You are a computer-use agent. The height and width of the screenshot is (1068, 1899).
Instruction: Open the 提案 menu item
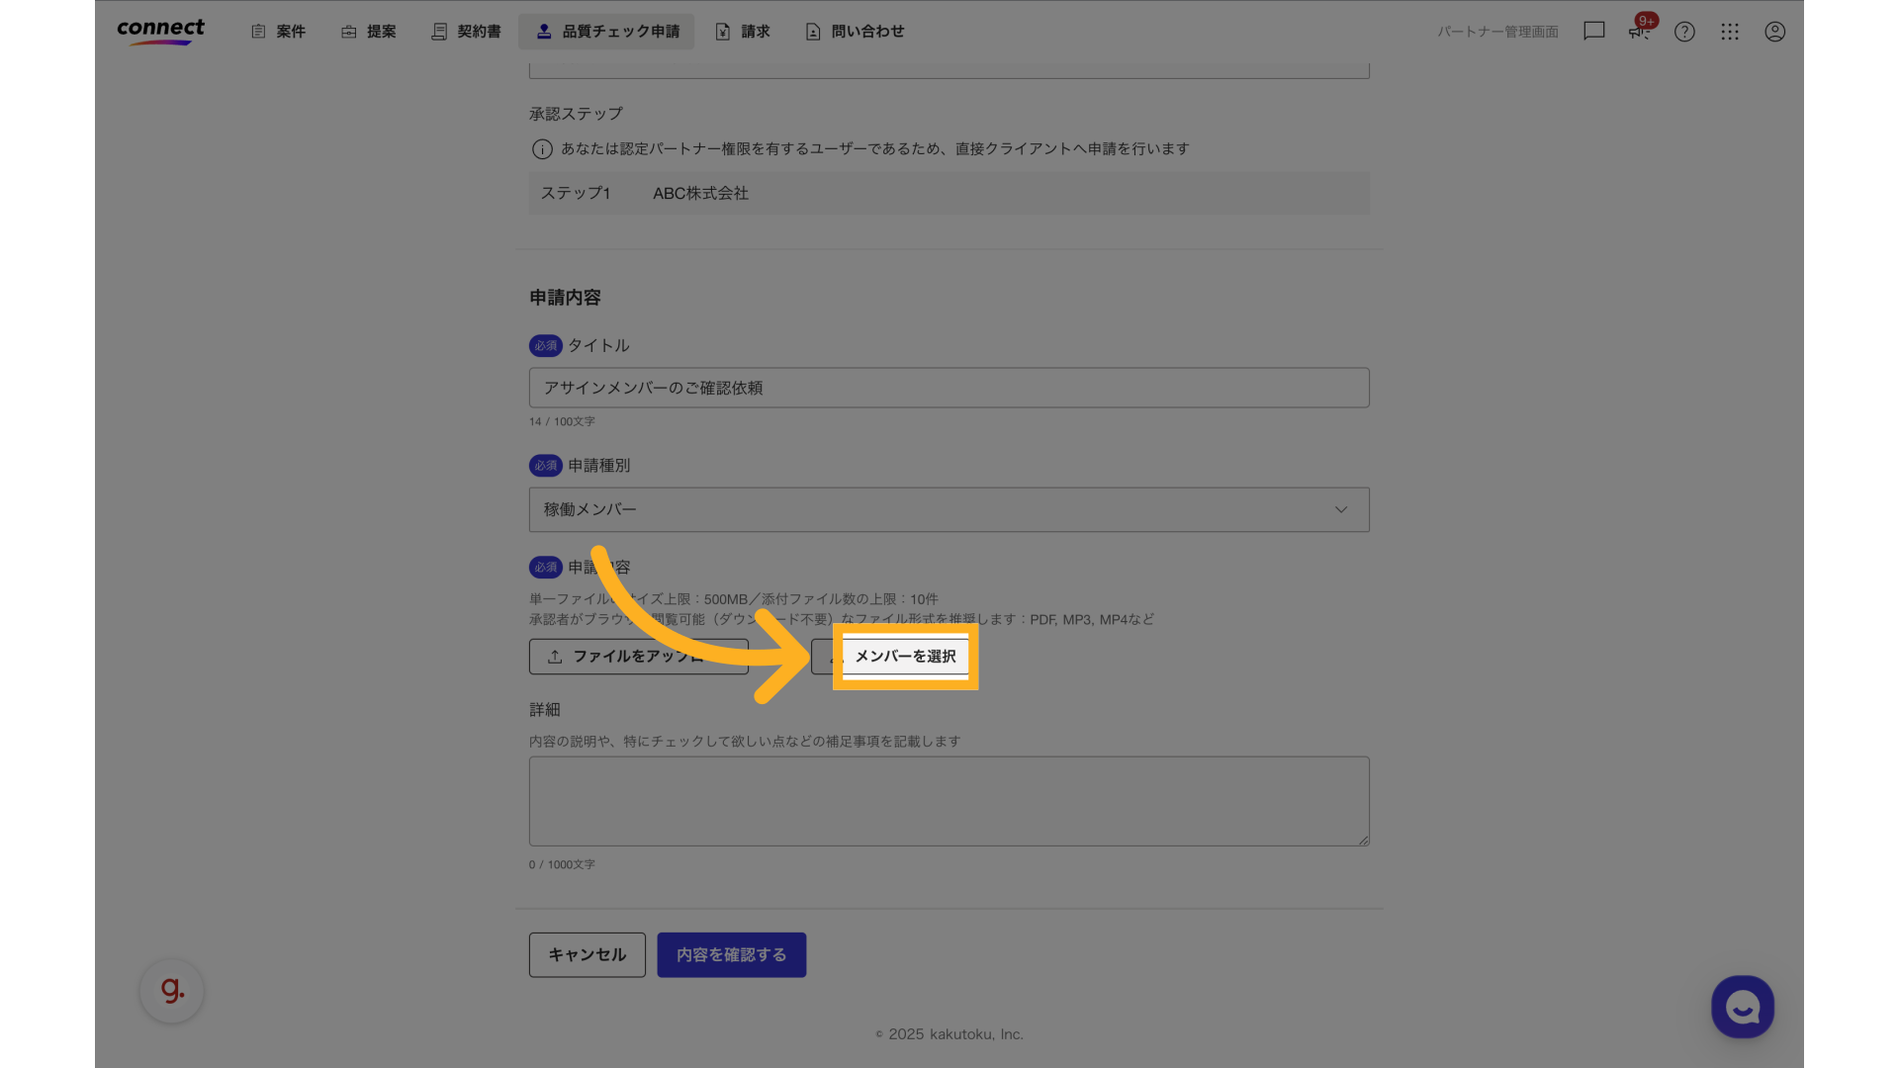[x=368, y=31]
